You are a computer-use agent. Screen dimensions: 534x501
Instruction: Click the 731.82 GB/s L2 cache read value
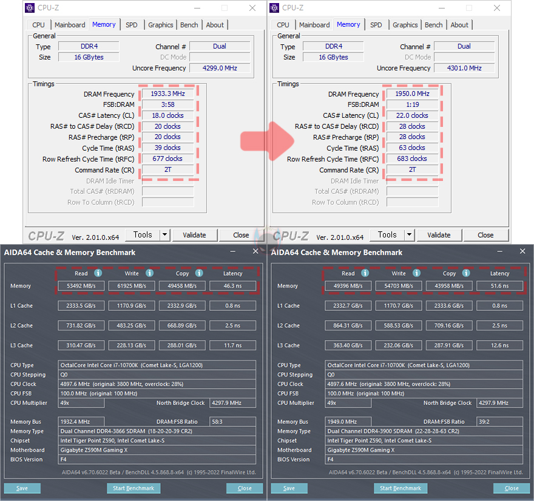81,325
